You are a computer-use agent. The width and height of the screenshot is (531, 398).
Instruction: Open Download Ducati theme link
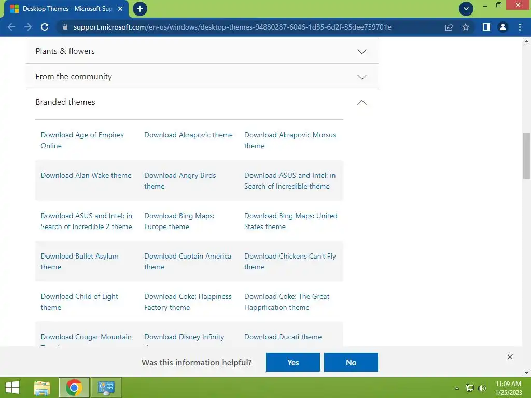(x=283, y=337)
